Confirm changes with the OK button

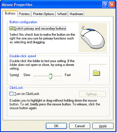56,126
